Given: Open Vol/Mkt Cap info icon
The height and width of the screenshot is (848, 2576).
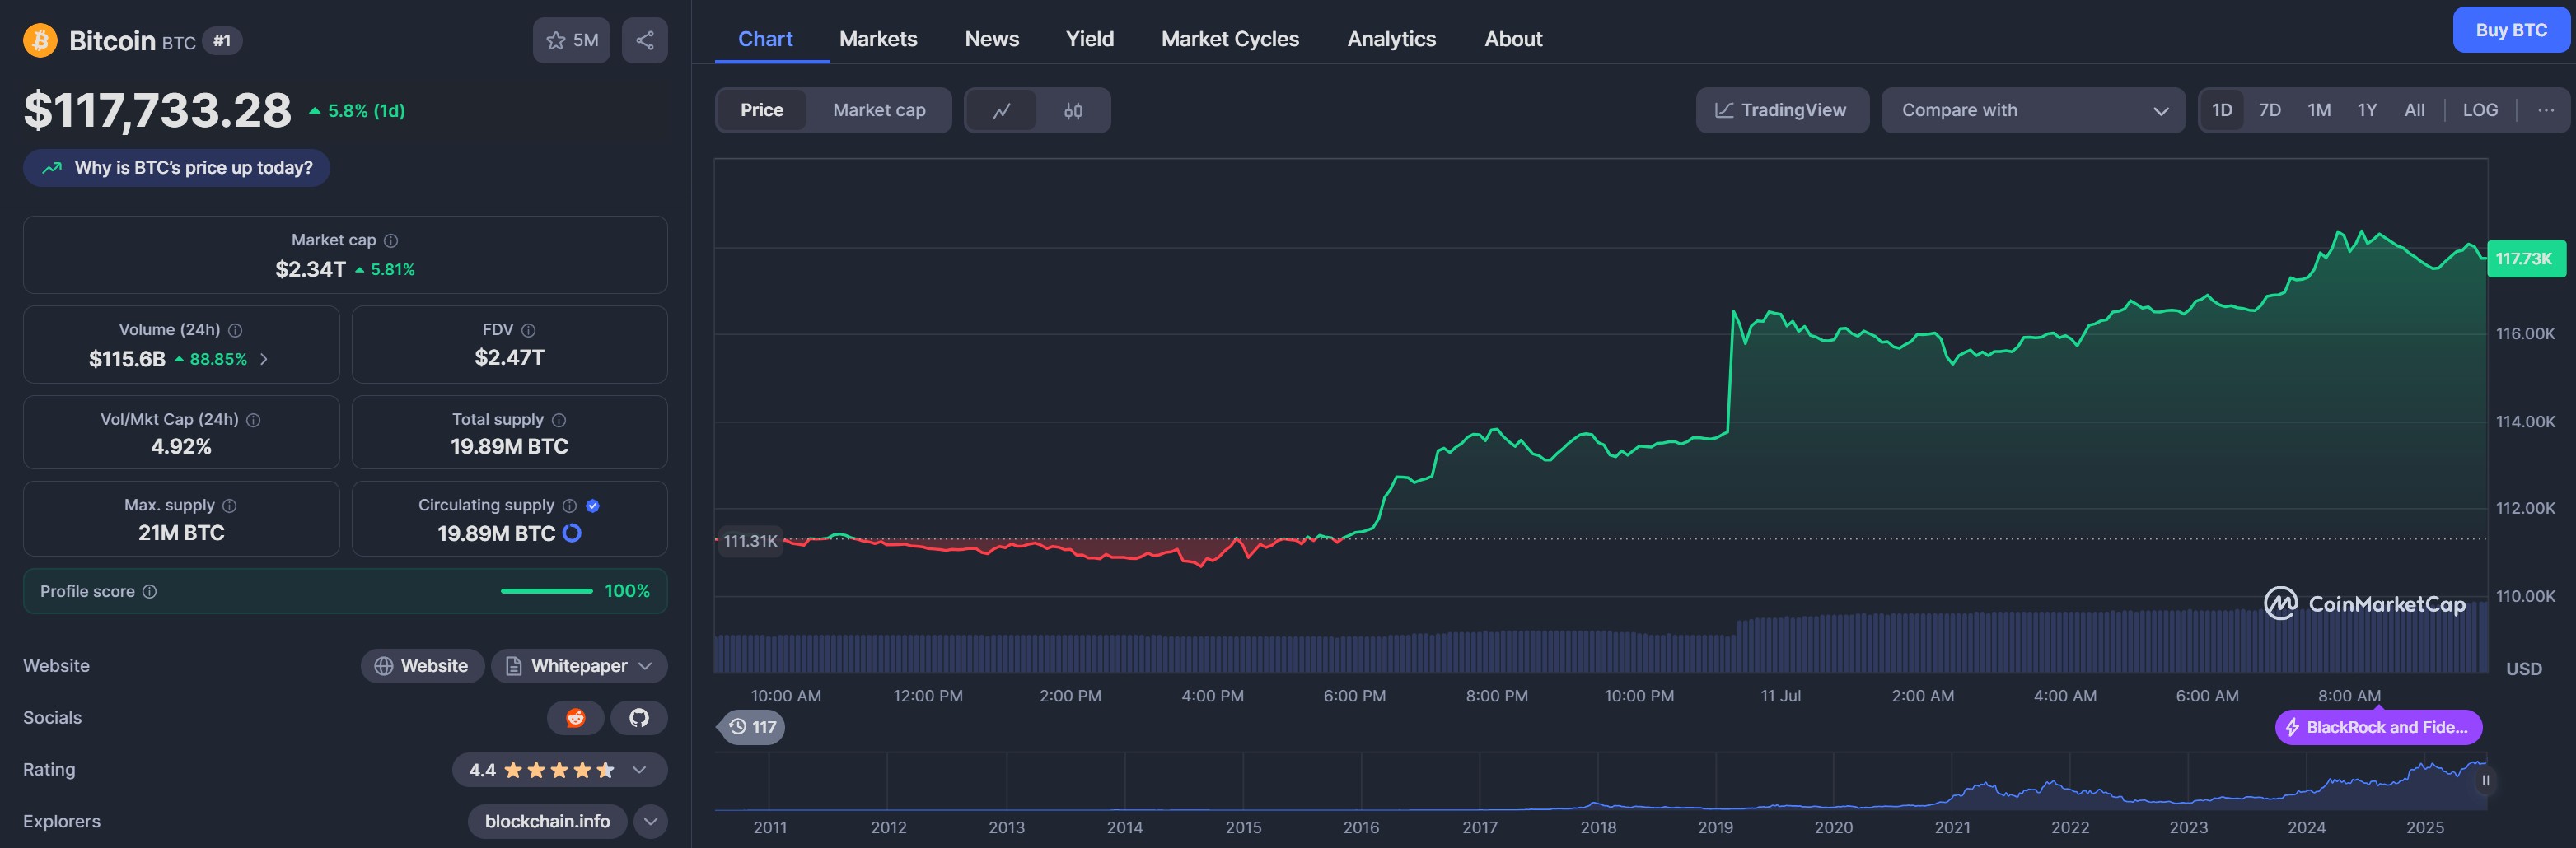Looking at the screenshot, I should click(253, 421).
